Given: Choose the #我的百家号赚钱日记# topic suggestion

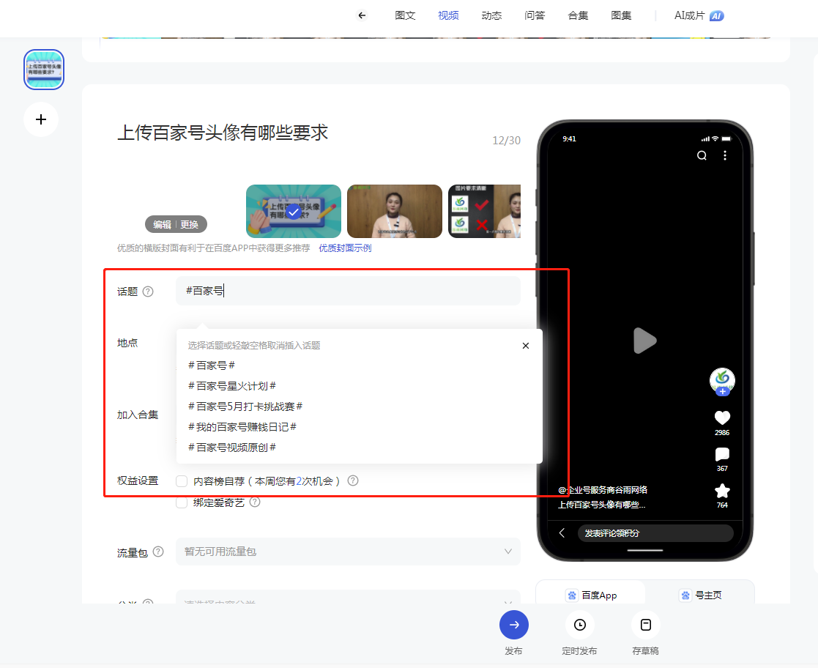Looking at the screenshot, I should click(242, 427).
